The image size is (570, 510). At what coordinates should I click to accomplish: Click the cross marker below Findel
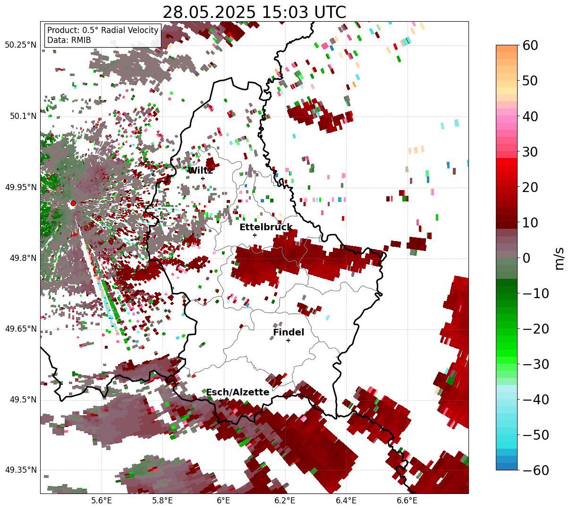288,340
